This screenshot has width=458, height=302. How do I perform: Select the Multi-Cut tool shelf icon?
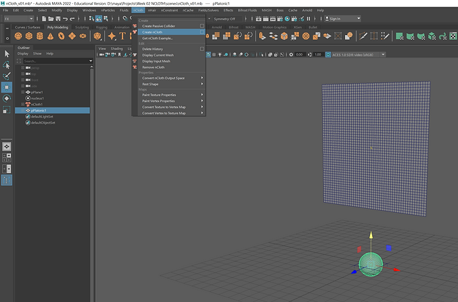coord(363,36)
